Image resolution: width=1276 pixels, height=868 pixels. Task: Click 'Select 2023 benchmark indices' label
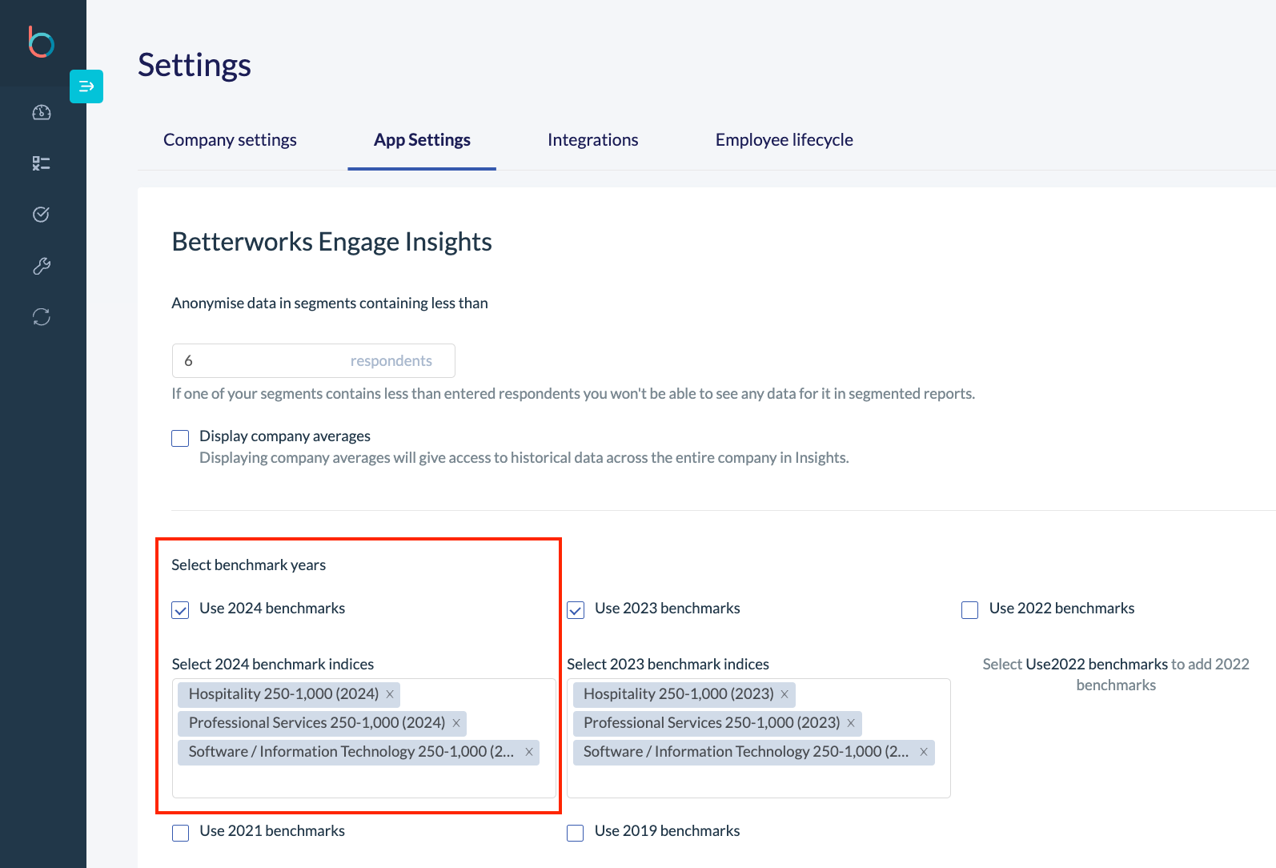pos(668,665)
